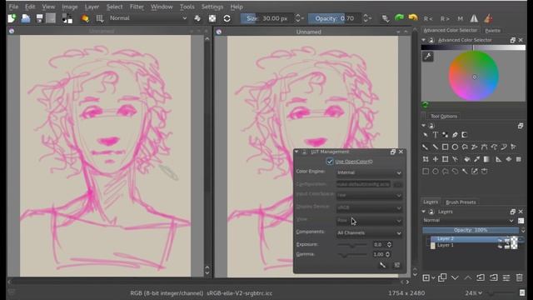Screen dimensions: 533x300
Task: Select the Ellipse shape tool
Action: (x=455, y=147)
